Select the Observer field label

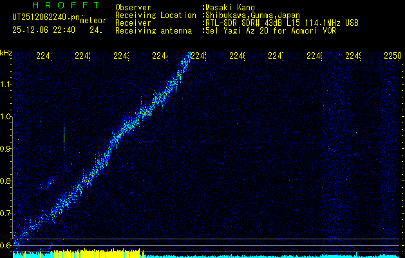(x=133, y=7)
